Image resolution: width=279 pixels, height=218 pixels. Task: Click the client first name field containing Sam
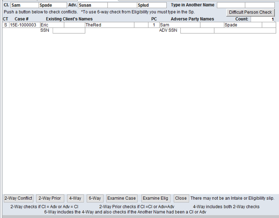coord(24,5)
